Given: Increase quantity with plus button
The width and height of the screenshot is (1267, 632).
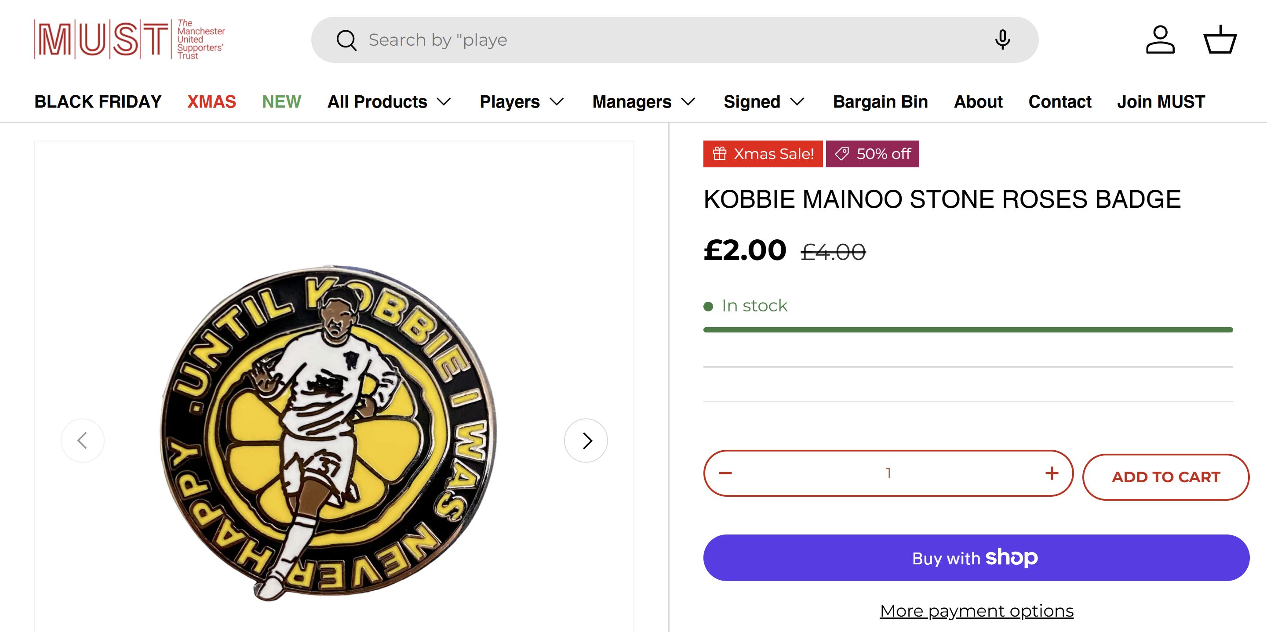Looking at the screenshot, I should coord(1052,473).
